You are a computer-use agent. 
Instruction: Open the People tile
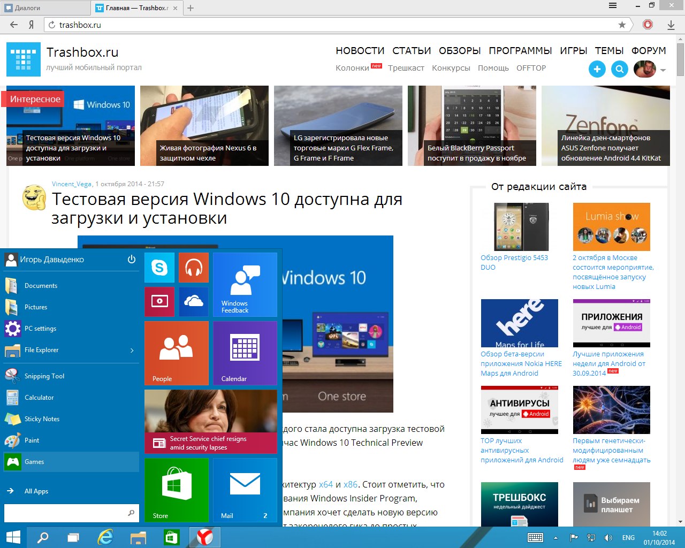point(177,353)
